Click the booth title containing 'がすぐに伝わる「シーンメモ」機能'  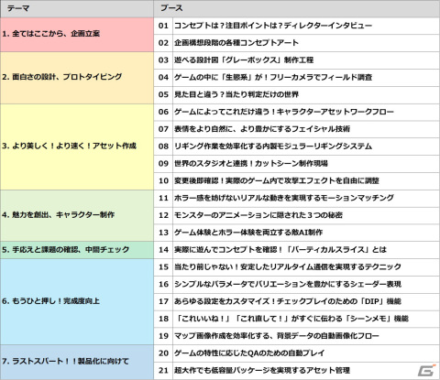coord(291,319)
